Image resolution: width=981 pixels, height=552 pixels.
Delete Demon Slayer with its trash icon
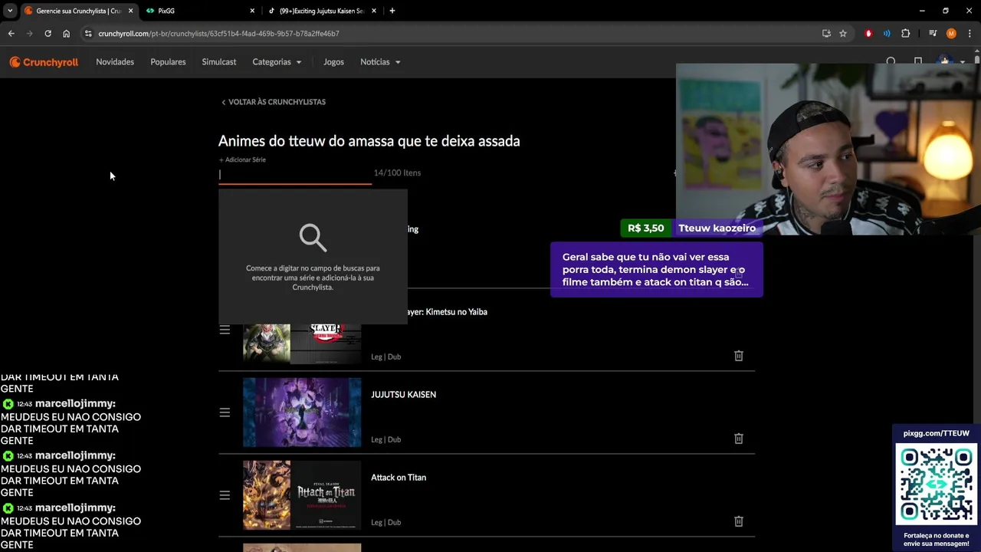point(739,356)
